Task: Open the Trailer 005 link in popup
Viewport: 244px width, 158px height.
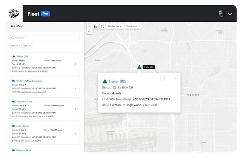Action: click(x=117, y=81)
